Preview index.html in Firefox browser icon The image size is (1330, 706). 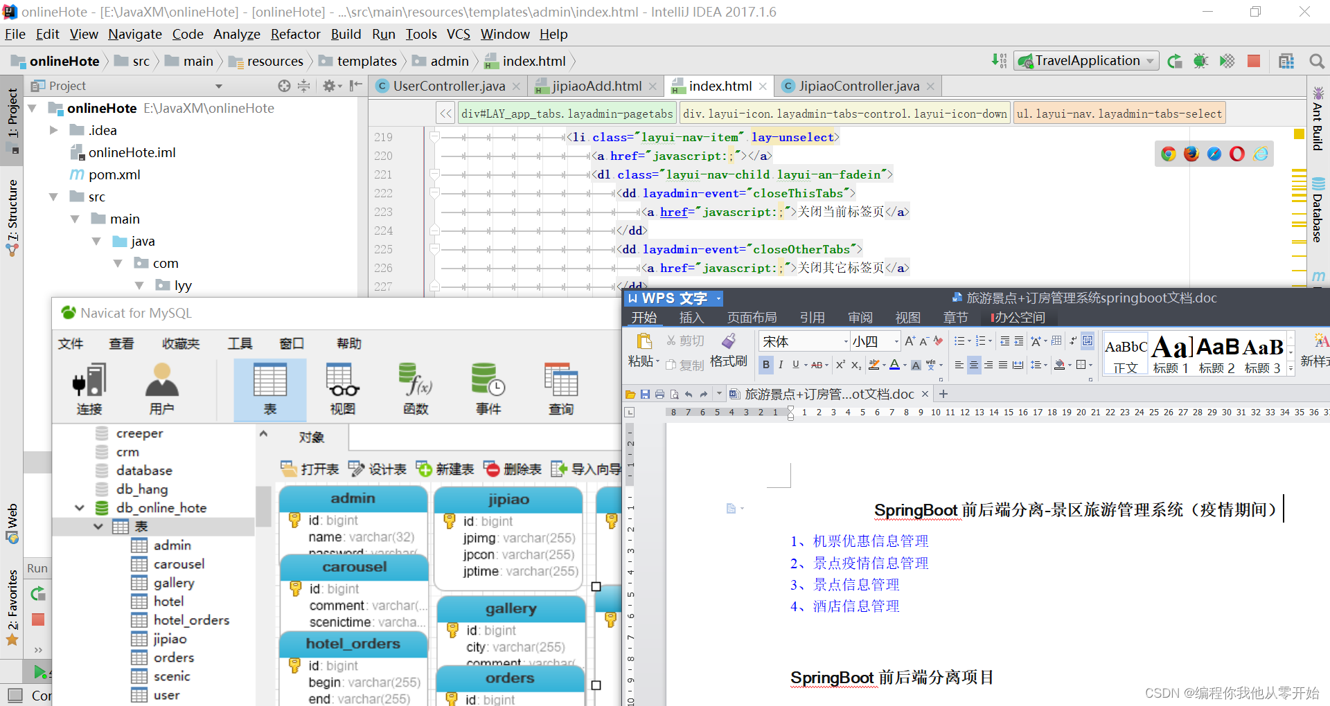(1191, 154)
